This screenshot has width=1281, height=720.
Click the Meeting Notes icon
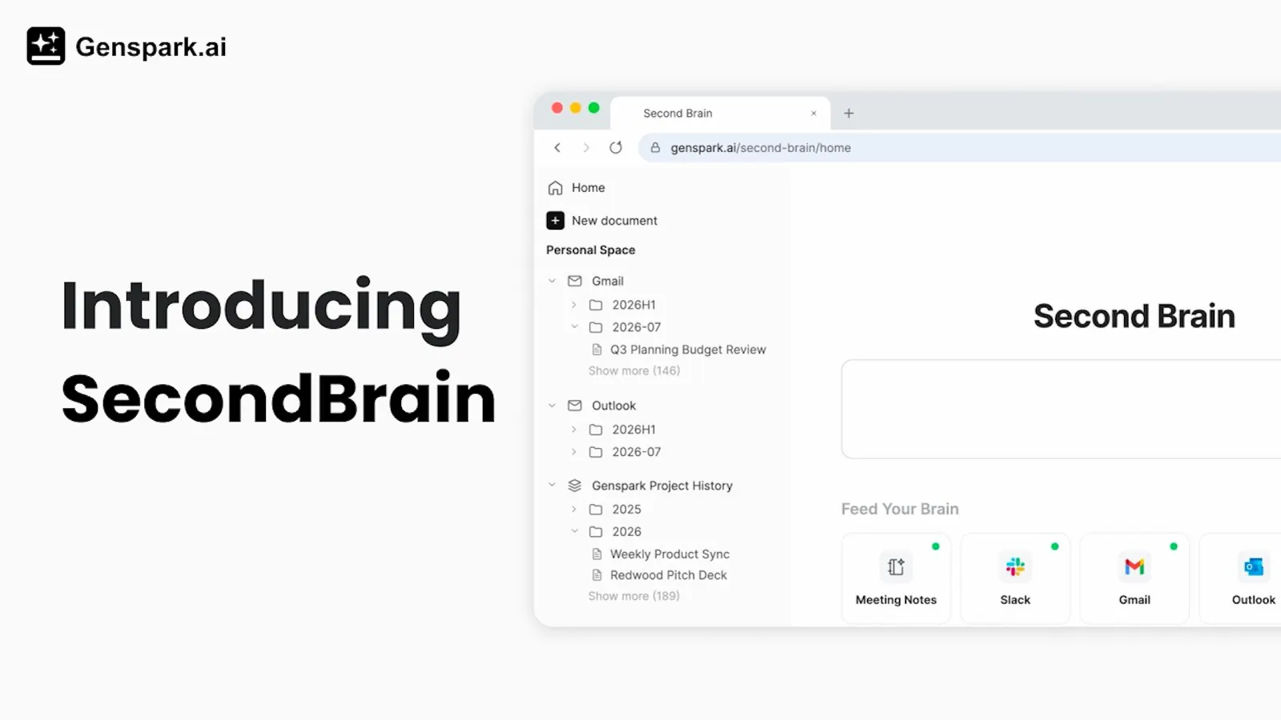point(896,567)
